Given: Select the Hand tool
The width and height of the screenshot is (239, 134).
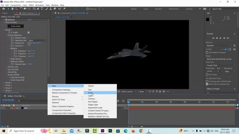Looking at the screenshot, I should click(12, 9).
